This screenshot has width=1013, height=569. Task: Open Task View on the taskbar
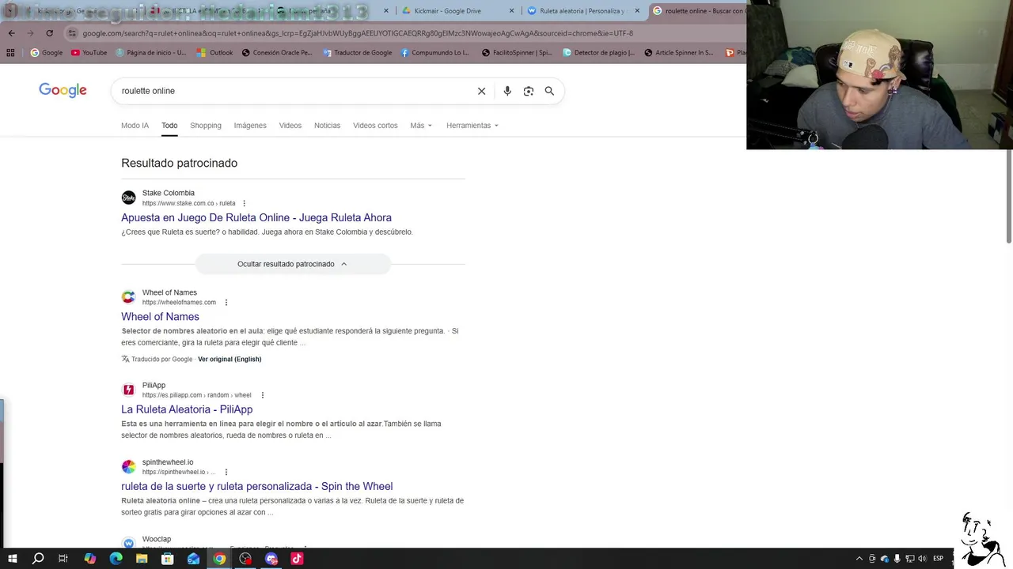63,559
